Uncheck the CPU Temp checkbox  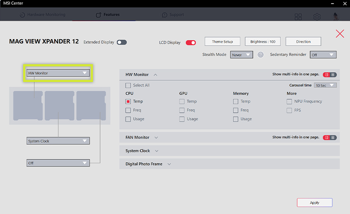pos(128,102)
